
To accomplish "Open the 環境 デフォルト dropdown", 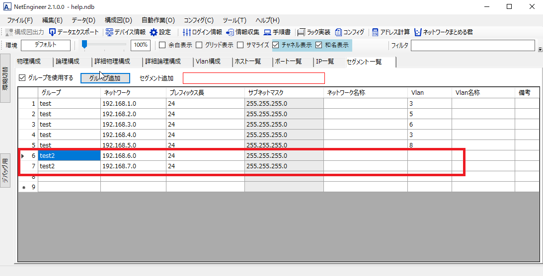I will click(45, 45).
